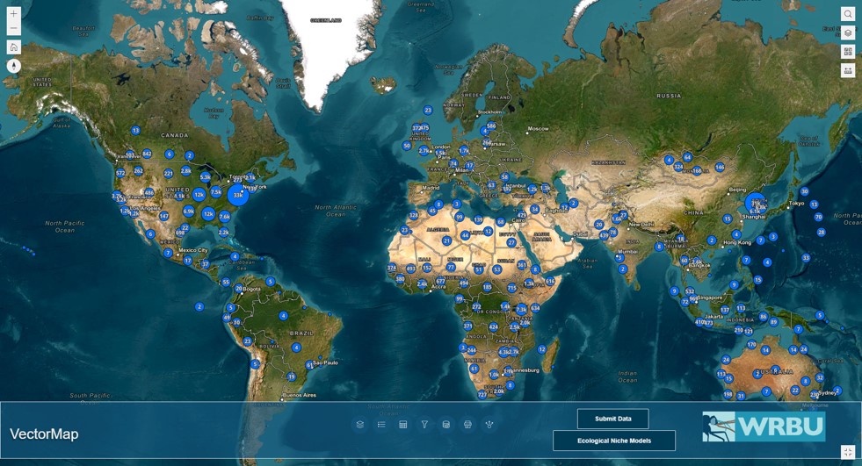This screenshot has height=466, width=862.
Task: Select the 7.3k cluster in East Africa
Action: tap(521, 310)
